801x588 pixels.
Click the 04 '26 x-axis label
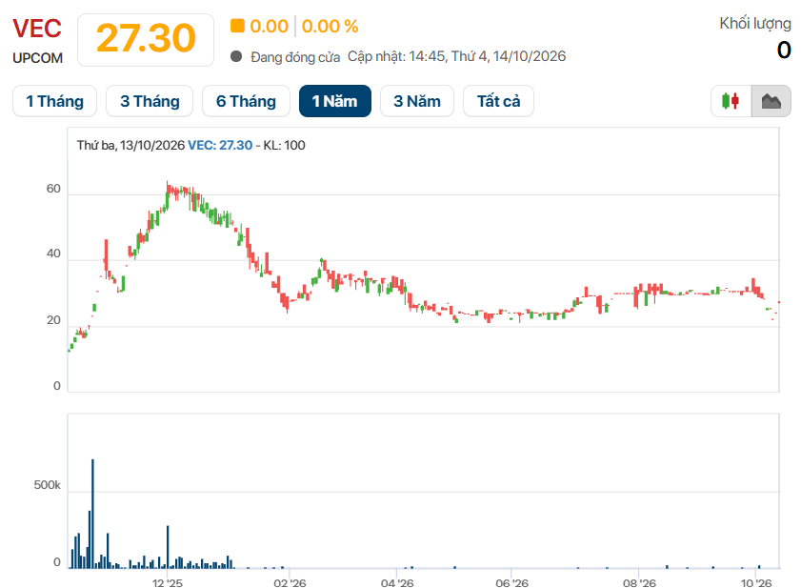(397, 583)
